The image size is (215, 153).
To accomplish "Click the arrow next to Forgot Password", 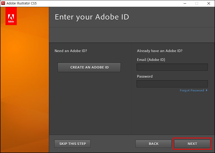I will tap(207, 90).
